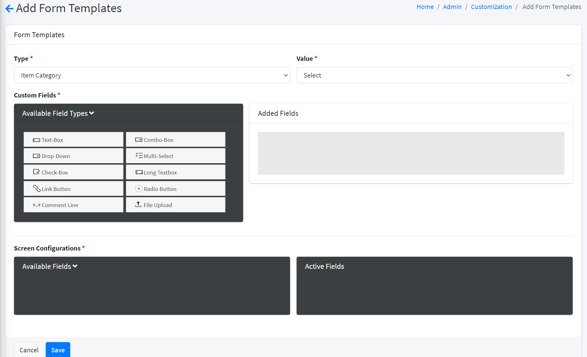Click the back arrow beside Add Form Templates
The image size is (587, 357).
click(x=9, y=8)
